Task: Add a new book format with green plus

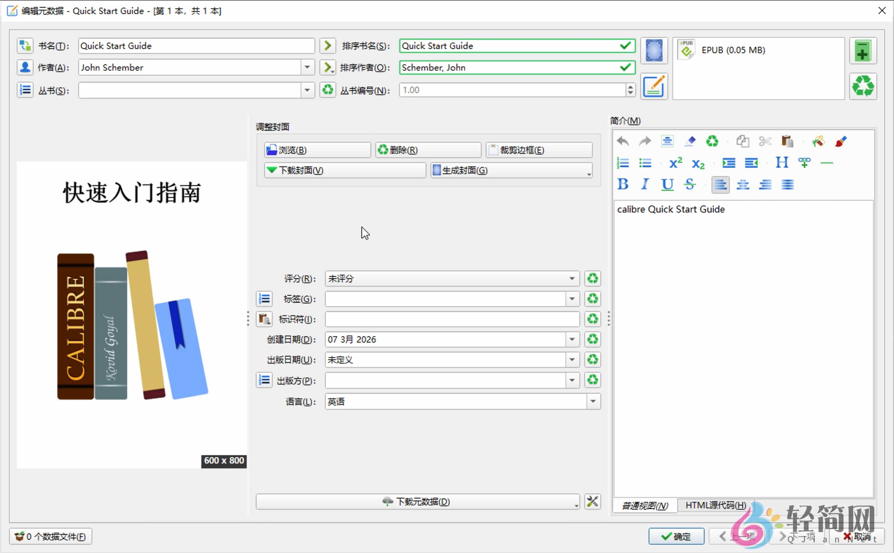Action: coord(863,50)
